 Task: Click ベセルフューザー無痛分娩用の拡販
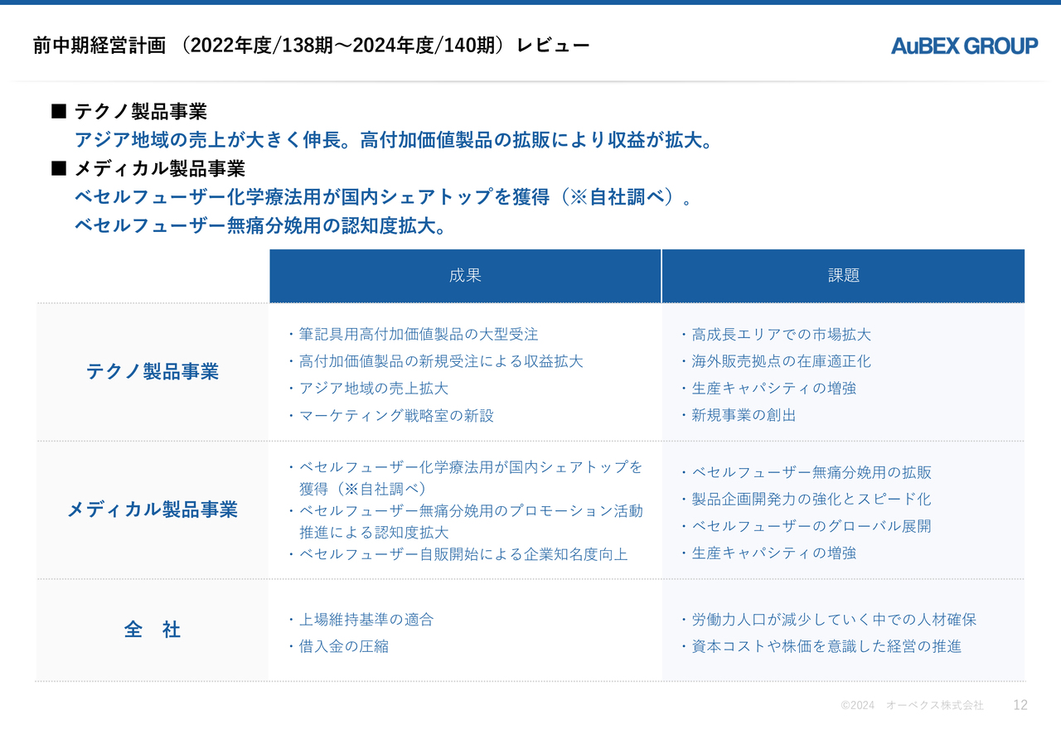[x=805, y=472]
